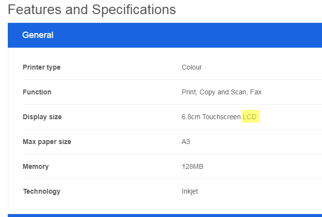Click the Colour value text
The image size is (322, 217).
(192, 67)
